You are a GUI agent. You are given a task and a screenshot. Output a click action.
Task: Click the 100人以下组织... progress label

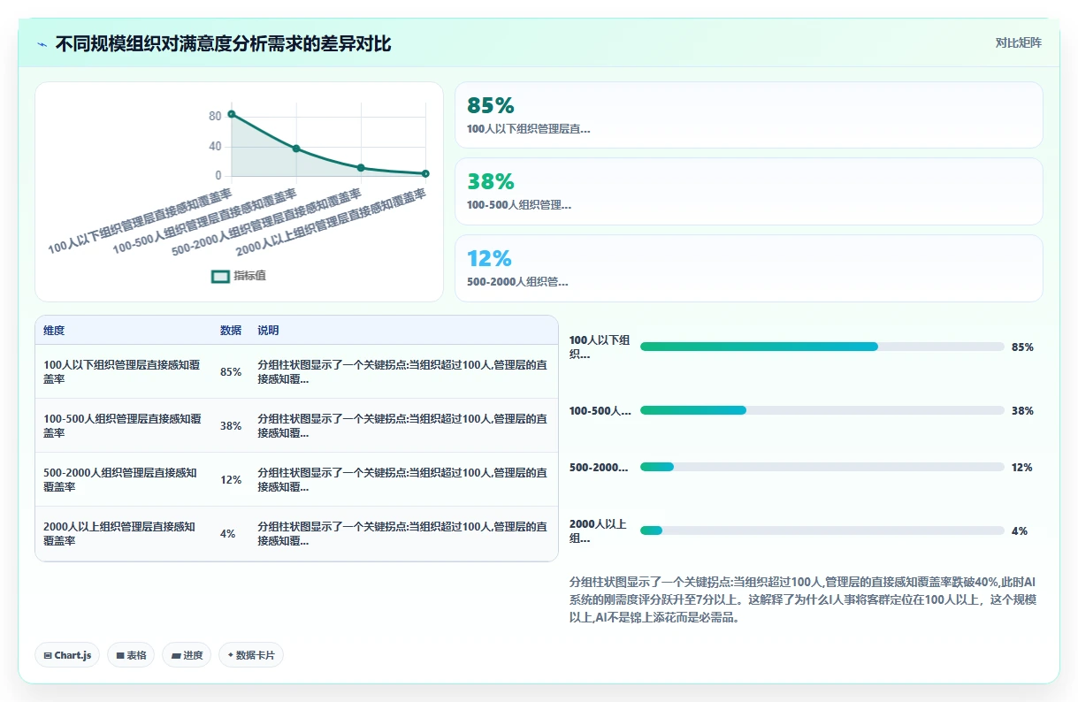pyautogui.click(x=600, y=347)
